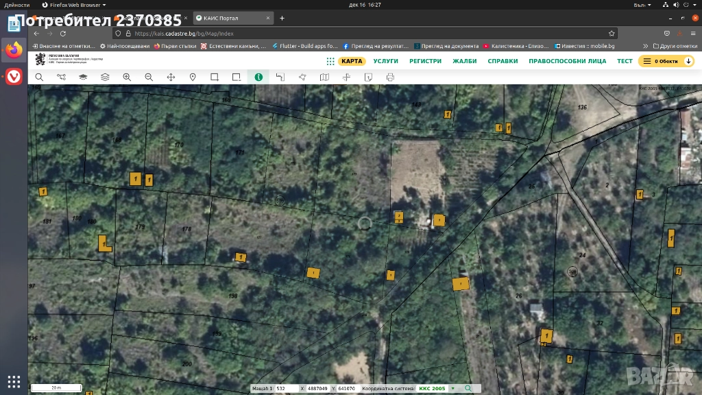The image size is (702, 395).
Task: Select the zoom out magnifier tool
Action: click(x=149, y=77)
